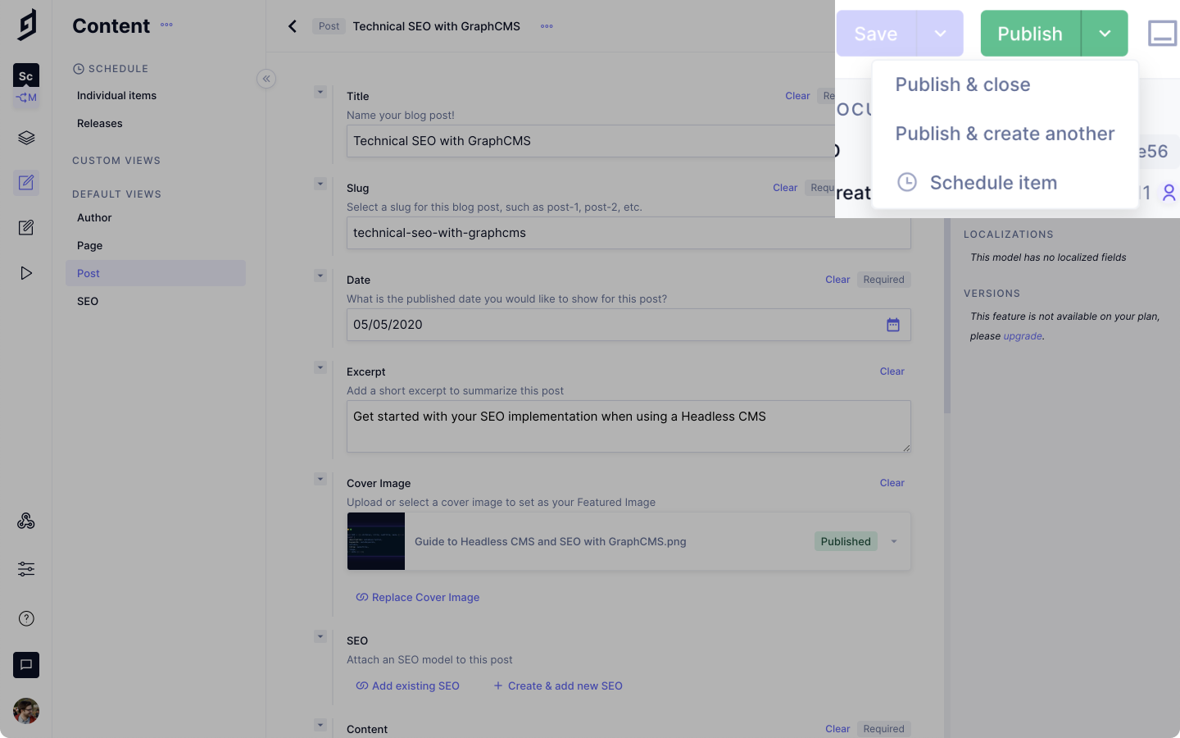
Task: Clear the Date field
Action: click(x=837, y=280)
